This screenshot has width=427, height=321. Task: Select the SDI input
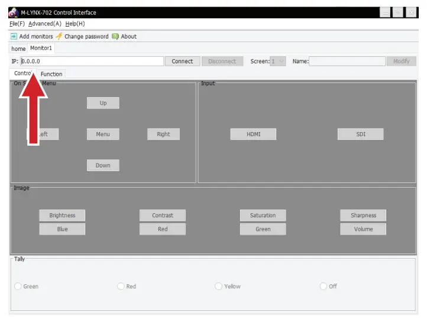click(x=361, y=134)
